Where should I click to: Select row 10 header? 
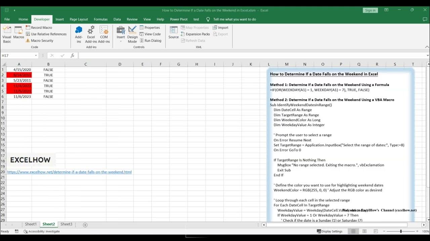[3, 118]
